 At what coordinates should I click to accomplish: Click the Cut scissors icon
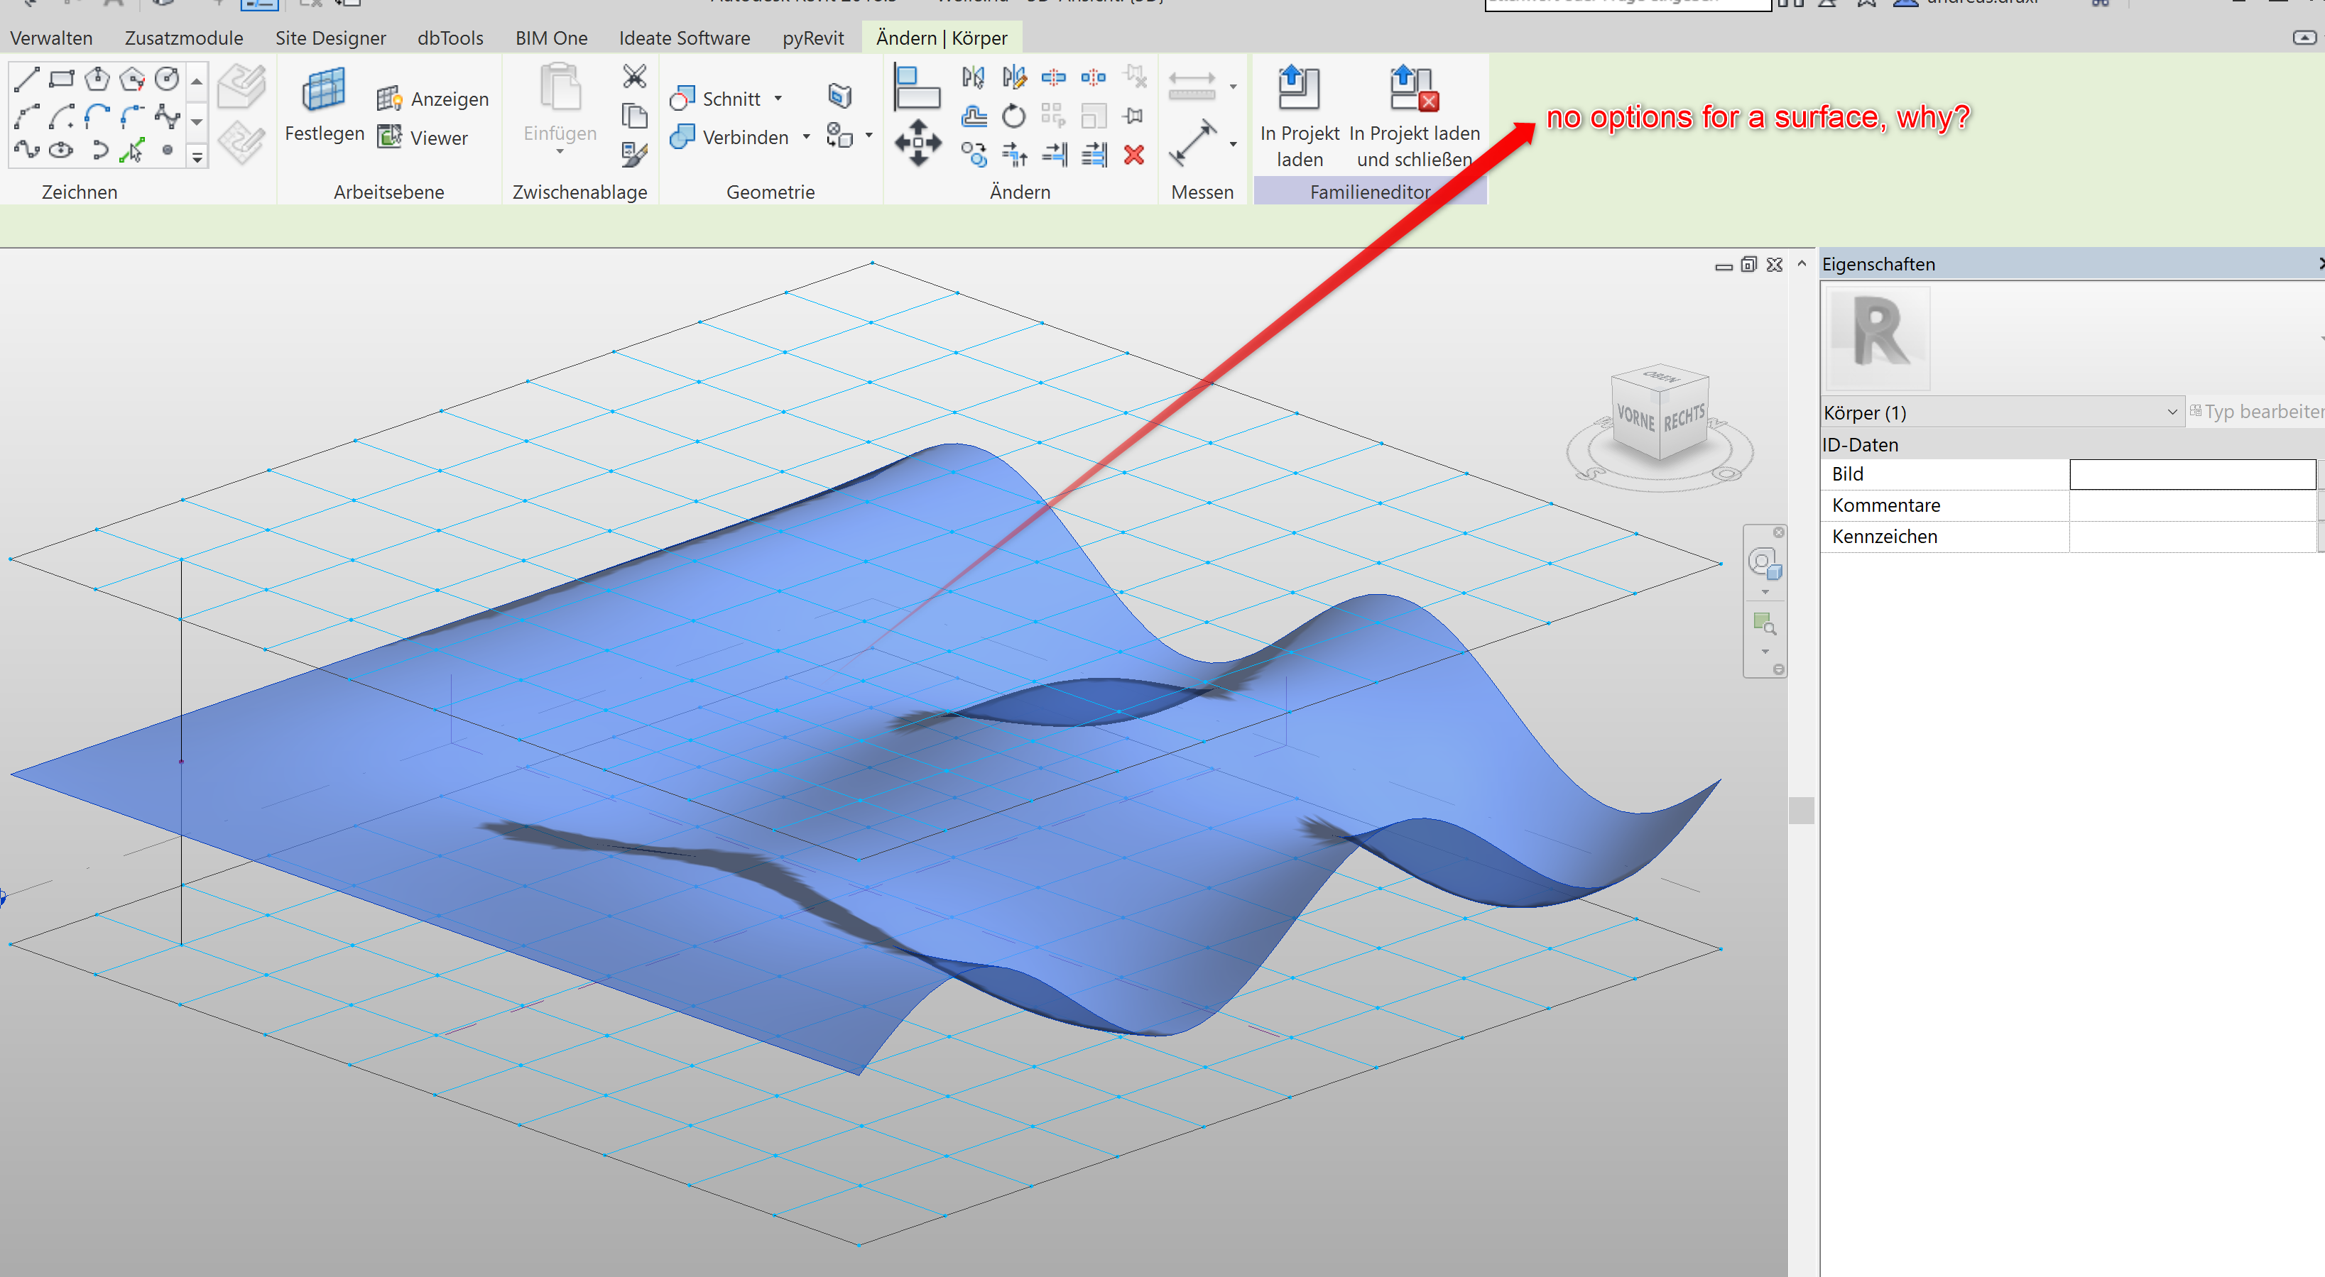click(x=634, y=77)
